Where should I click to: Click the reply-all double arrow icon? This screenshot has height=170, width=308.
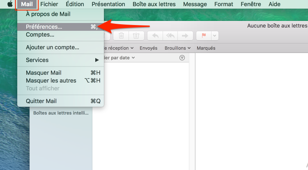170,36
